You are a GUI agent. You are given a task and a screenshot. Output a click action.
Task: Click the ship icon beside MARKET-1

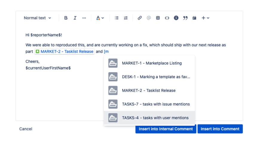click(113, 63)
